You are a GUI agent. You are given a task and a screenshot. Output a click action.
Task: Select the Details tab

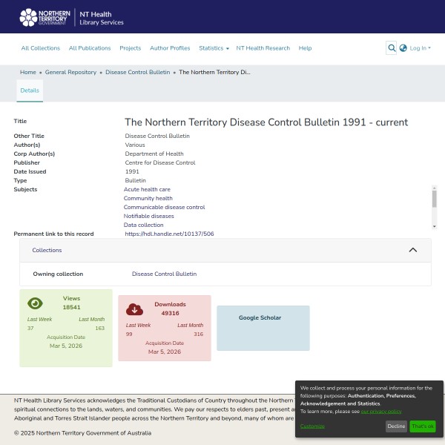(30, 90)
